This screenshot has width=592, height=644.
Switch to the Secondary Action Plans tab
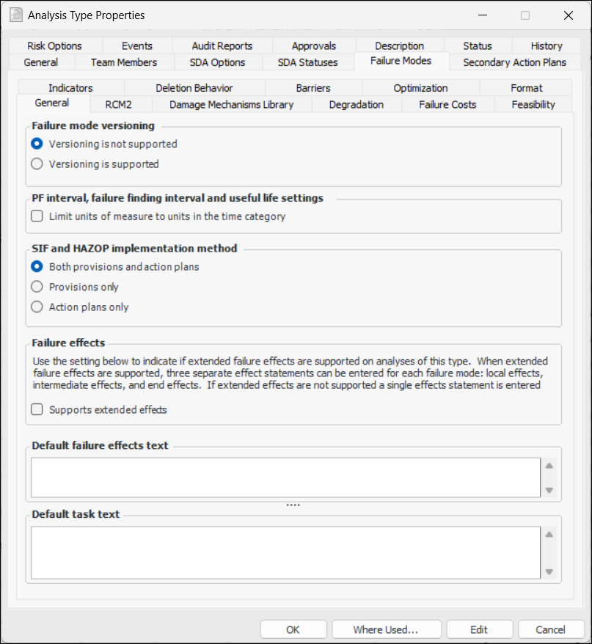[514, 62]
